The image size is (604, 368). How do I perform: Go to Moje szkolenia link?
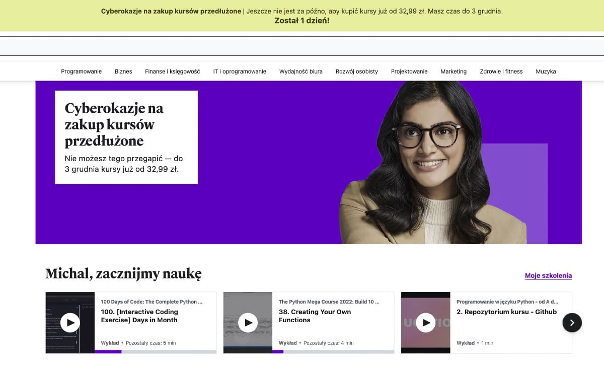point(548,275)
